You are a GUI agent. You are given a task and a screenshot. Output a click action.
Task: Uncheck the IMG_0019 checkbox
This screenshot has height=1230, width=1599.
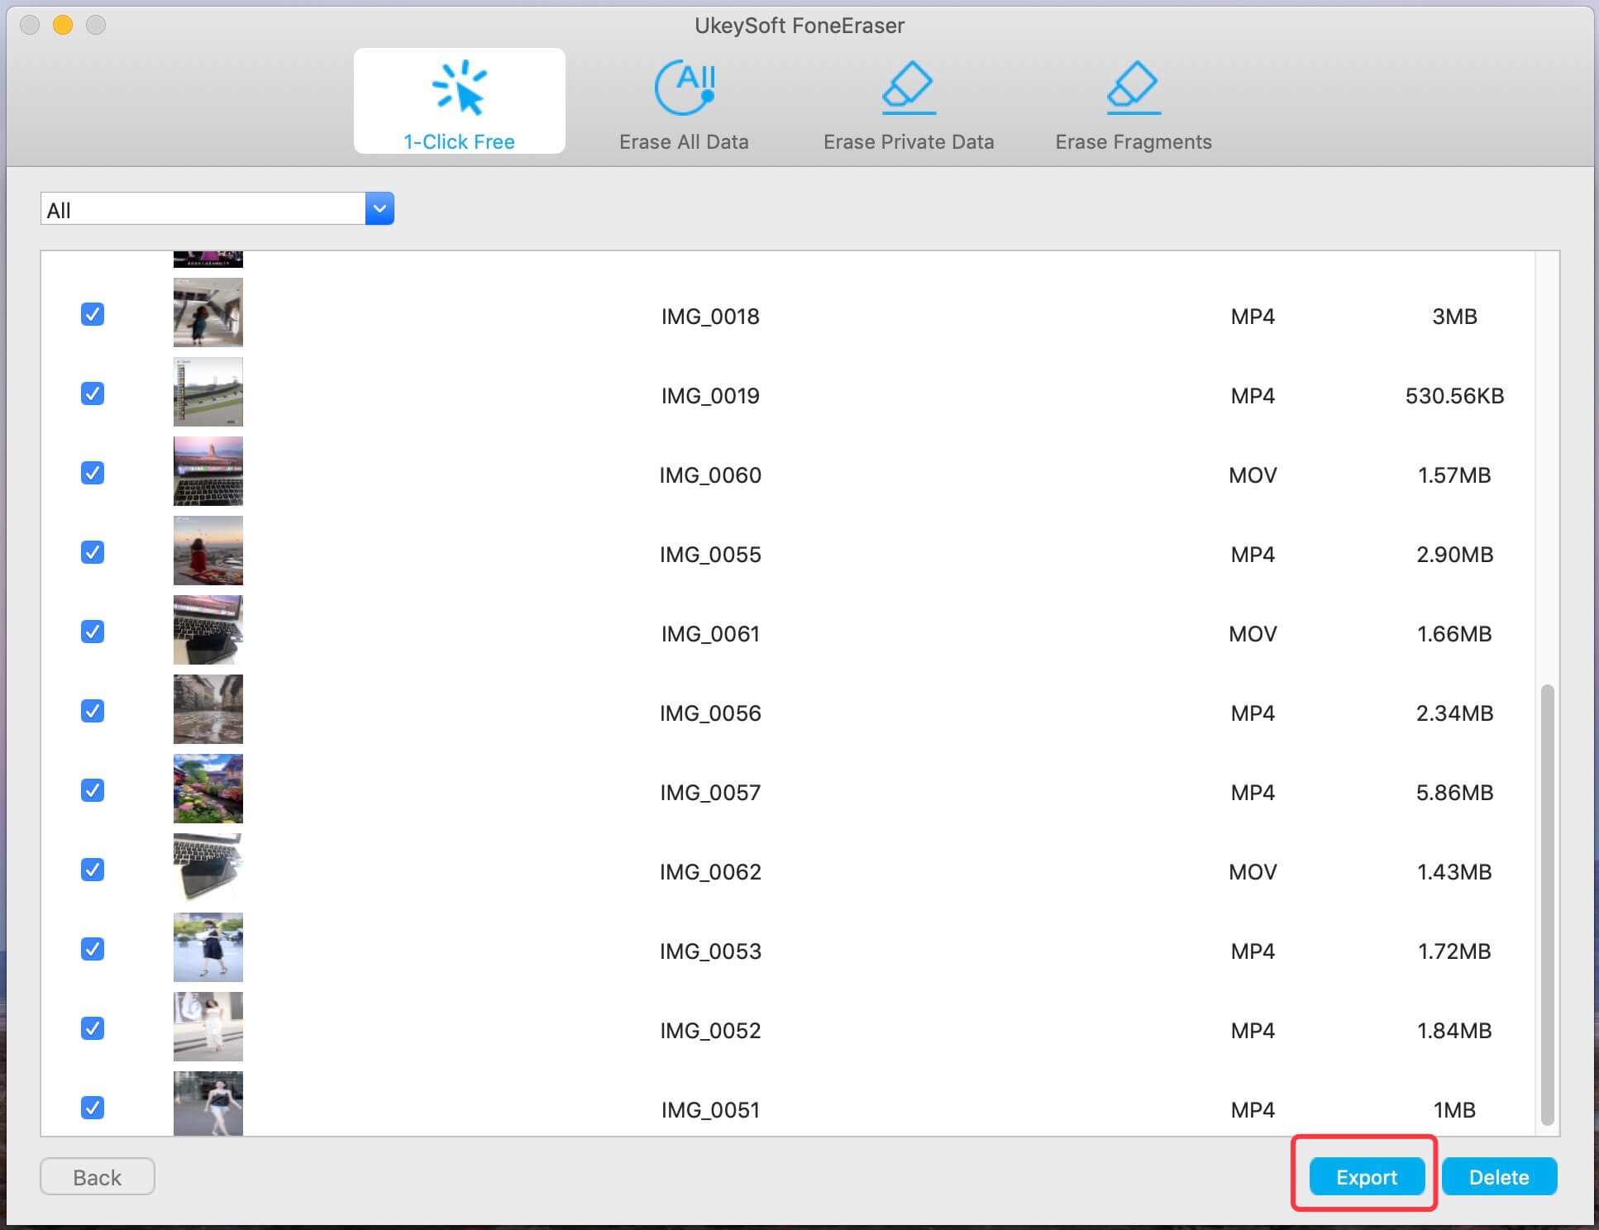pyautogui.click(x=93, y=393)
